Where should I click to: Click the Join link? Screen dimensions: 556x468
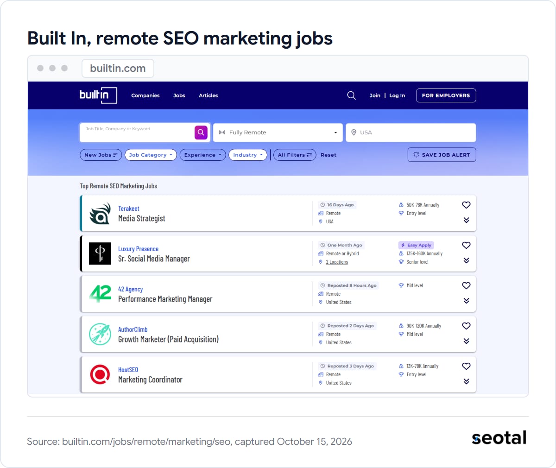(375, 95)
